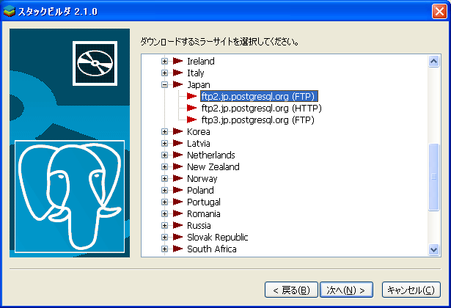Select mirror ftp2.jp.postgresql.org (HTTP)
The image size is (451, 308).
click(262, 108)
